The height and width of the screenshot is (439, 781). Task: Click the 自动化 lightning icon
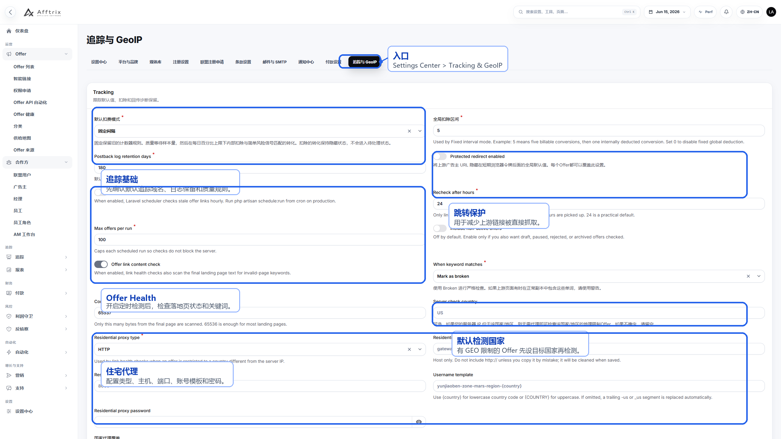point(9,352)
